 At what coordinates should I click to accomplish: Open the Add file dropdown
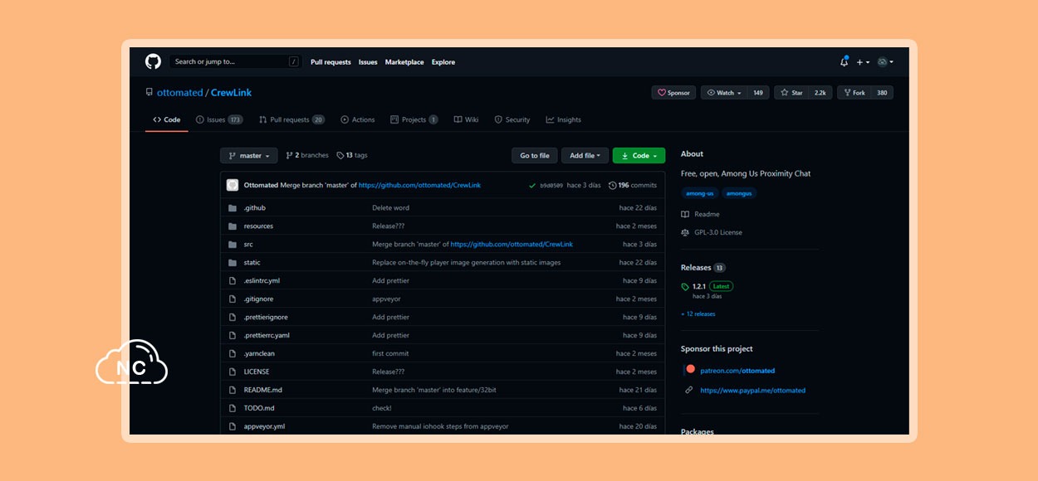[585, 156]
